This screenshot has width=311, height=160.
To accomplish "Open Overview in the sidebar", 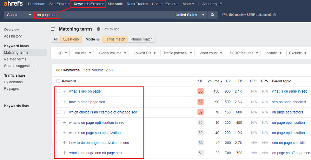I will click(11, 30).
